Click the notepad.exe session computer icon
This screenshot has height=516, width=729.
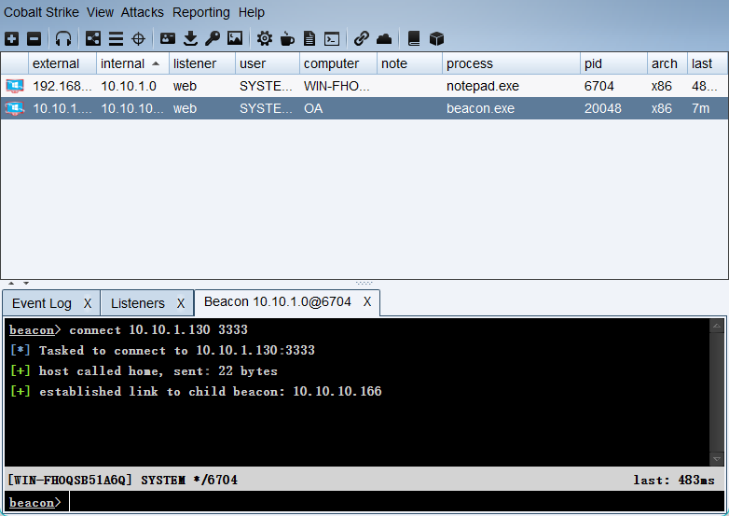pyautogui.click(x=15, y=86)
